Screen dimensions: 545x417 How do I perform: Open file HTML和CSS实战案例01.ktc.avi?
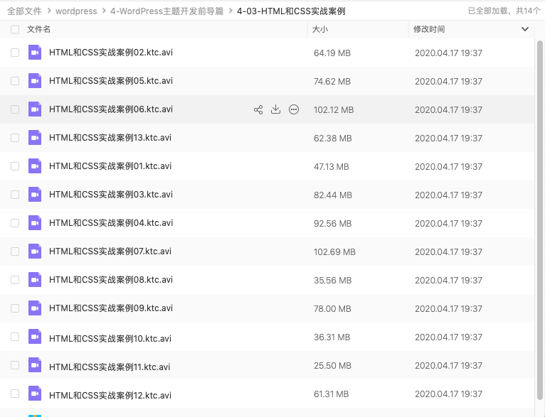coord(110,166)
